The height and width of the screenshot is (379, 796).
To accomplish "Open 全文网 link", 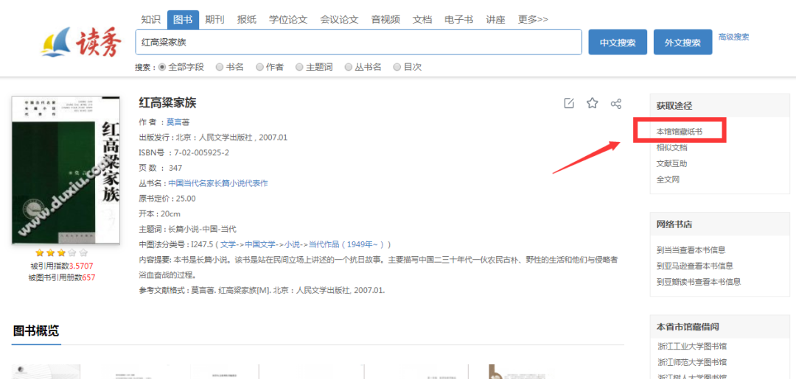I will [668, 180].
